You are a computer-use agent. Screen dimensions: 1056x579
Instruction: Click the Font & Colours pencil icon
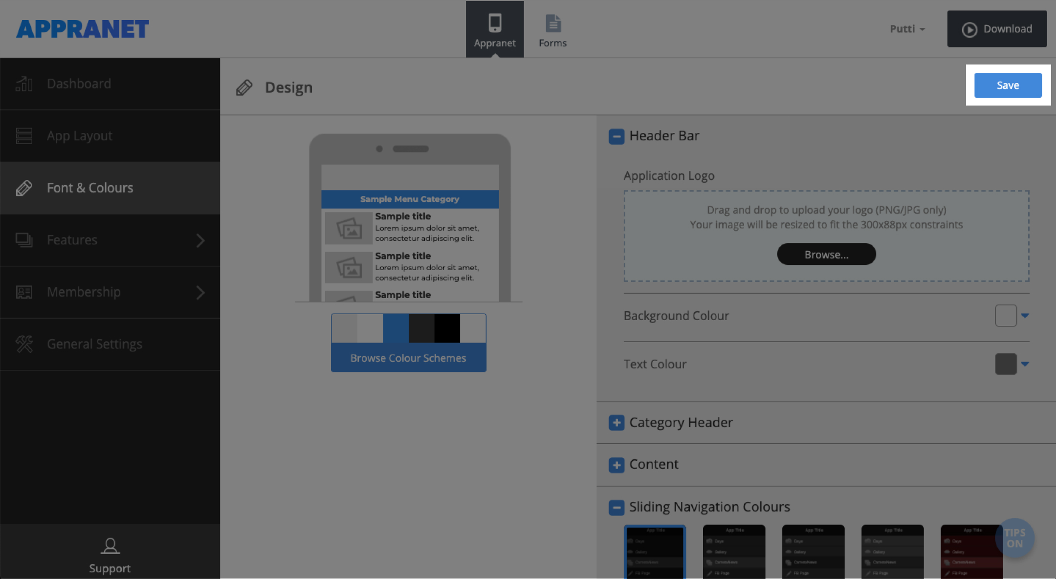tap(24, 188)
